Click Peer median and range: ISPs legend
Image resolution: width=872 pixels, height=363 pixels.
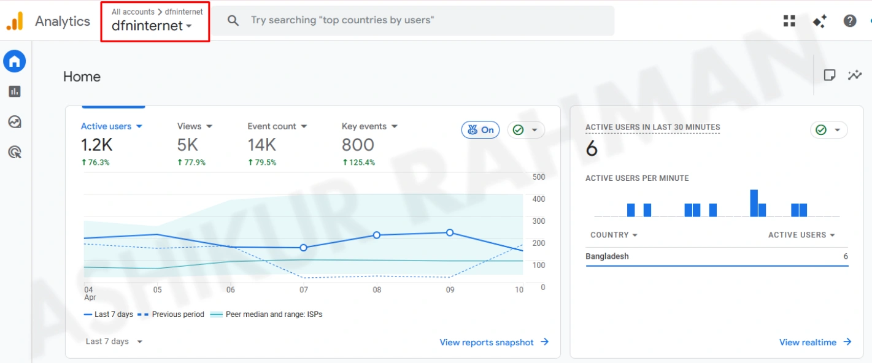(266, 315)
